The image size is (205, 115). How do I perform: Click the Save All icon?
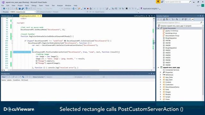click(x=23, y=9)
